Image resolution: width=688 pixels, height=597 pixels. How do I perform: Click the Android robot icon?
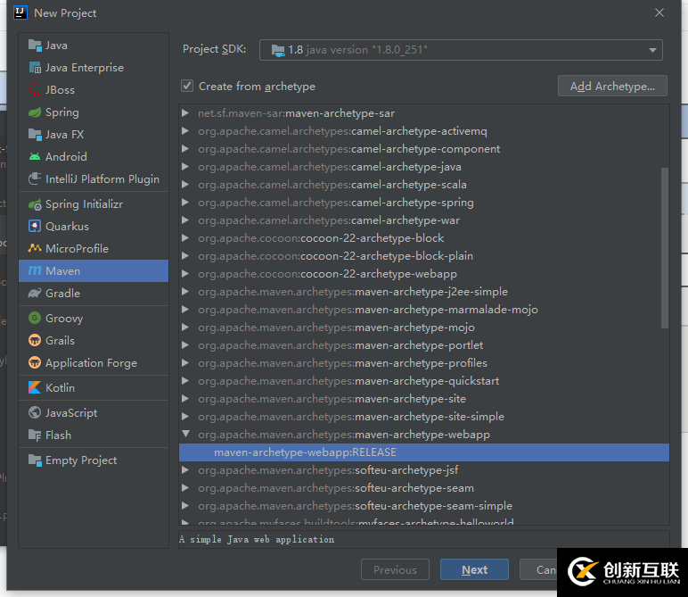click(35, 157)
